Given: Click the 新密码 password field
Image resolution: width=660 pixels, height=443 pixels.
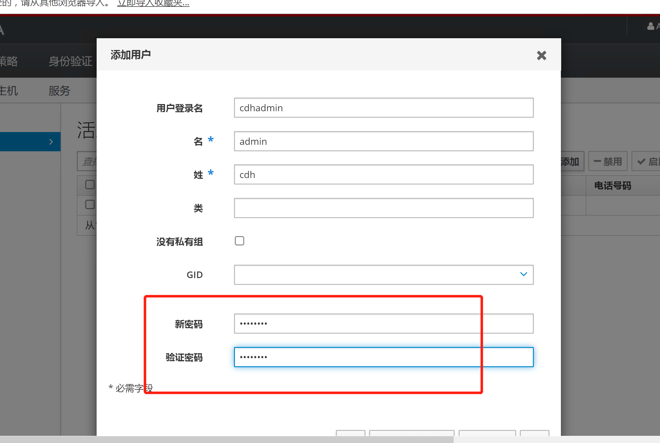Looking at the screenshot, I should coord(384,323).
